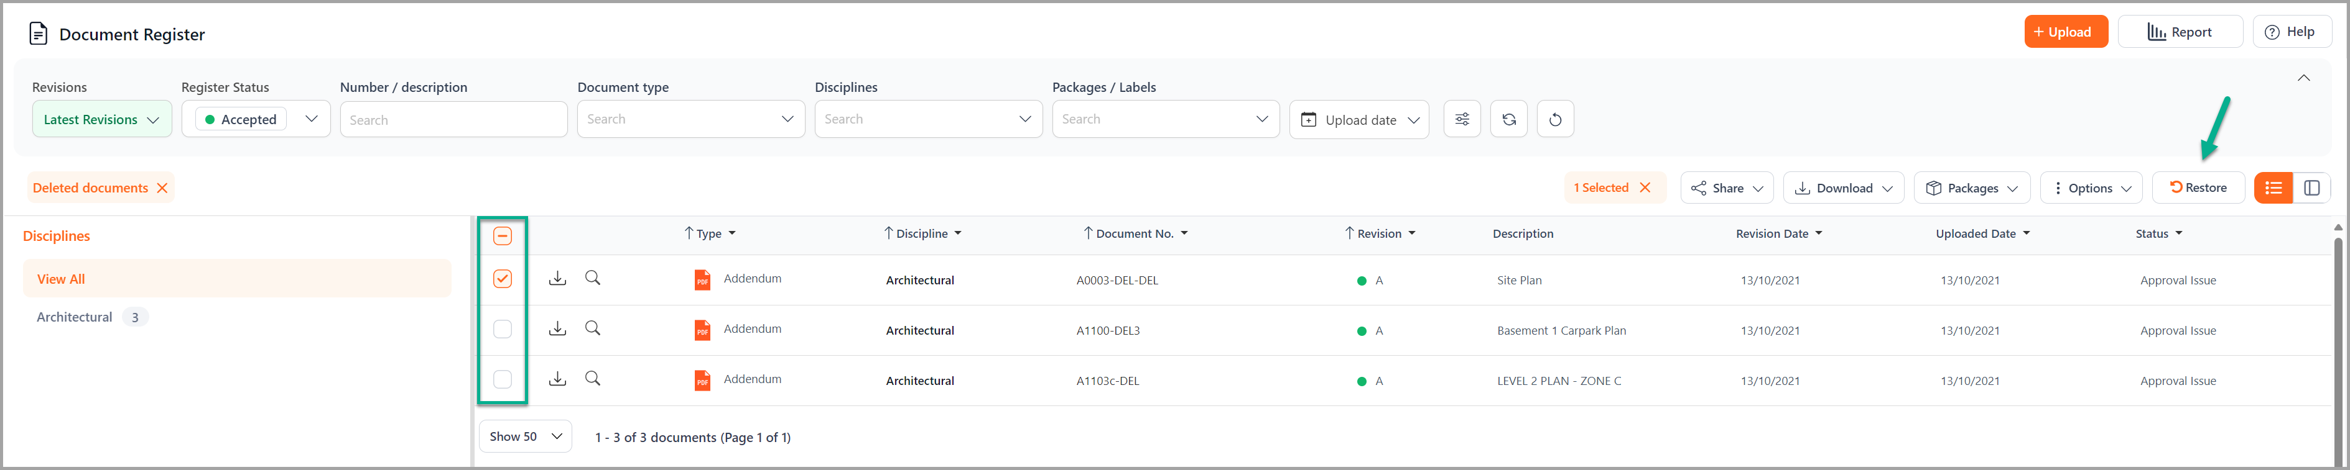Open the Latest Revisions dropdown
The image size is (2350, 470).
[x=101, y=119]
